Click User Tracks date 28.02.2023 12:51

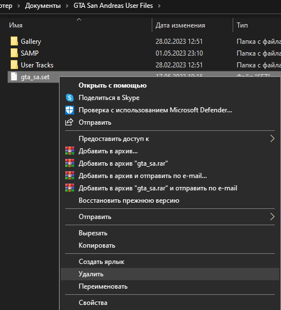[179, 65]
